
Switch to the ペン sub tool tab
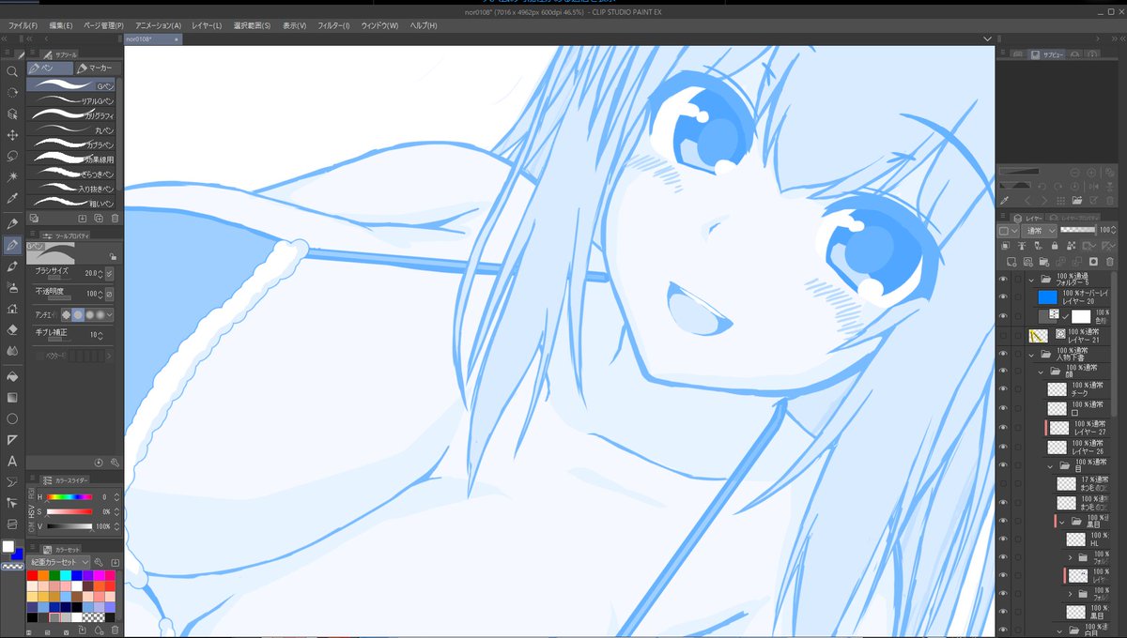(x=49, y=68)
